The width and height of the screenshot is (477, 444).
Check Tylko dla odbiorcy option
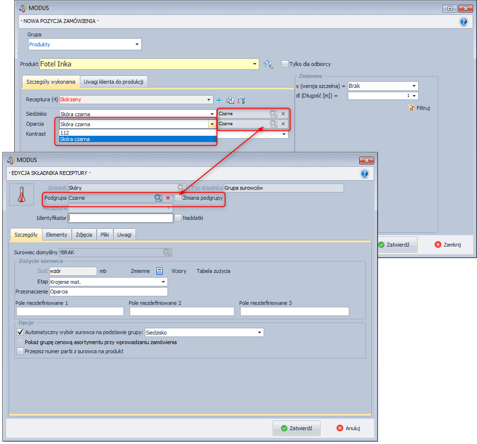tap(285, 64)
